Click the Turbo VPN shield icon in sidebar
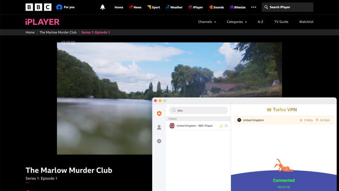 pos(159,114)
